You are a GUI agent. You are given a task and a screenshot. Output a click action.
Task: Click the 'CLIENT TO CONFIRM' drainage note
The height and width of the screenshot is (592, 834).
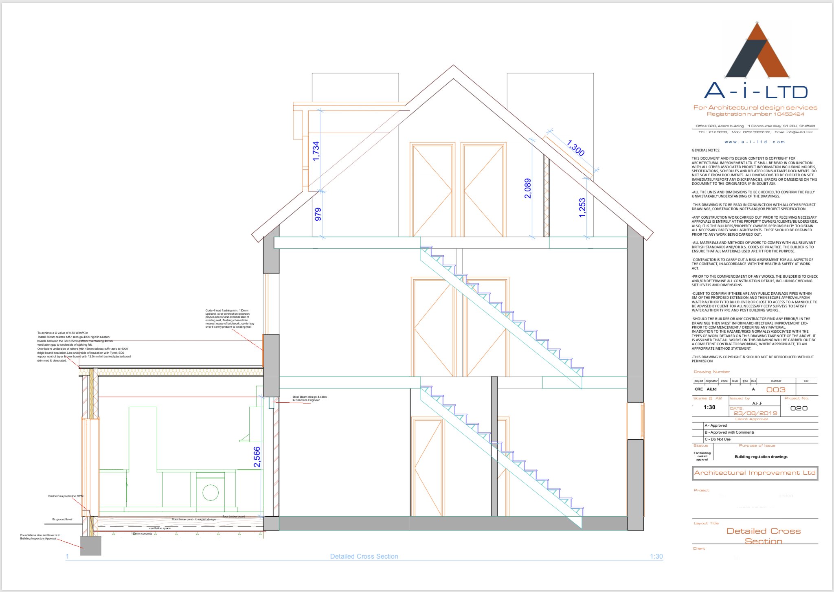coord(754,302)
